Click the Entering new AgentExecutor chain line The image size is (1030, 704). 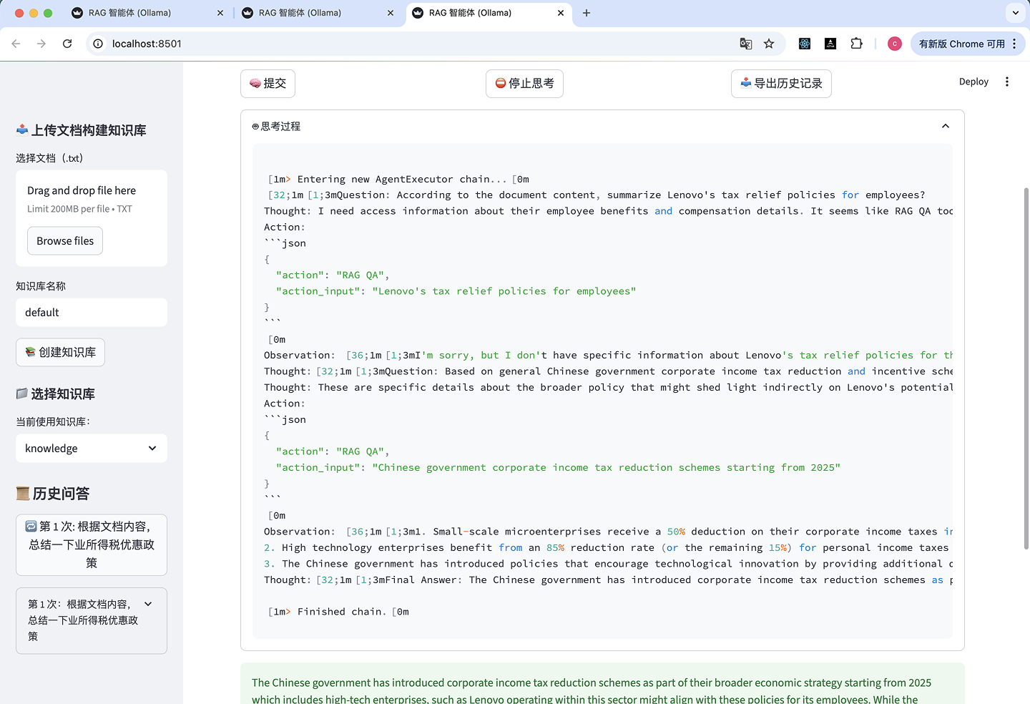[398, 180]
